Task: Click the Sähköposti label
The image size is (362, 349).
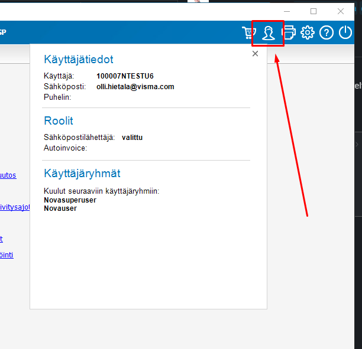Action: (x=64, y=87)
